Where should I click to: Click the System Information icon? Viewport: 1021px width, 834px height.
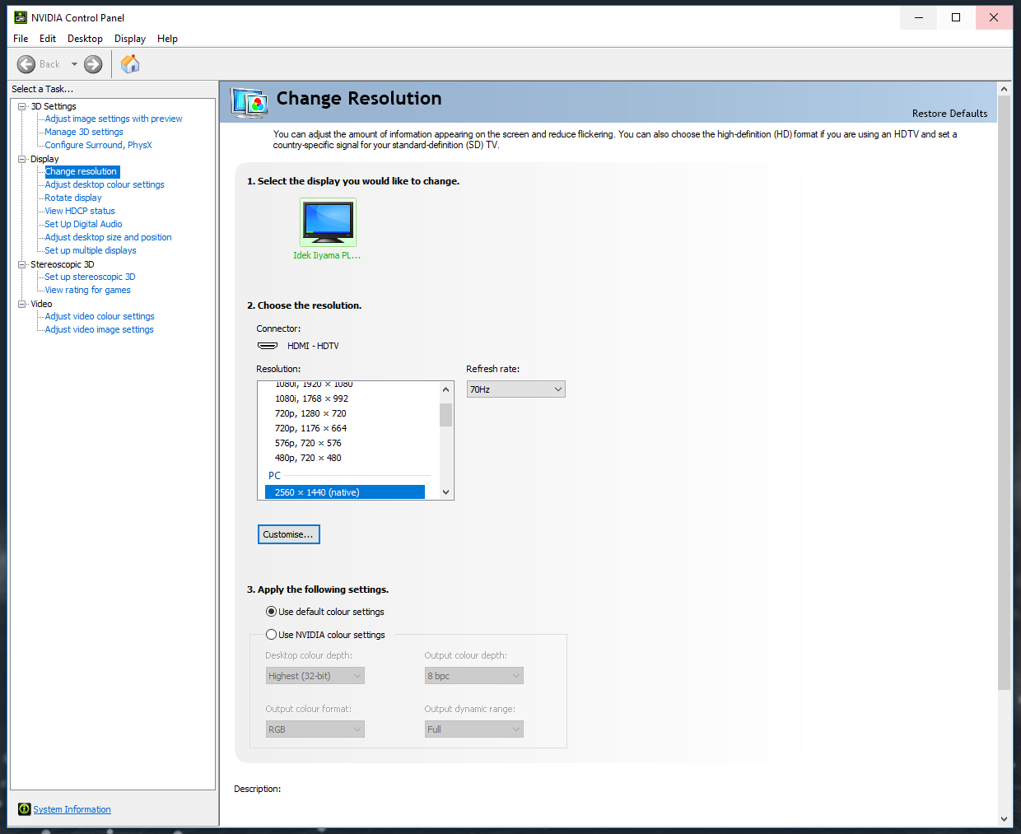(x=24, y=809)
